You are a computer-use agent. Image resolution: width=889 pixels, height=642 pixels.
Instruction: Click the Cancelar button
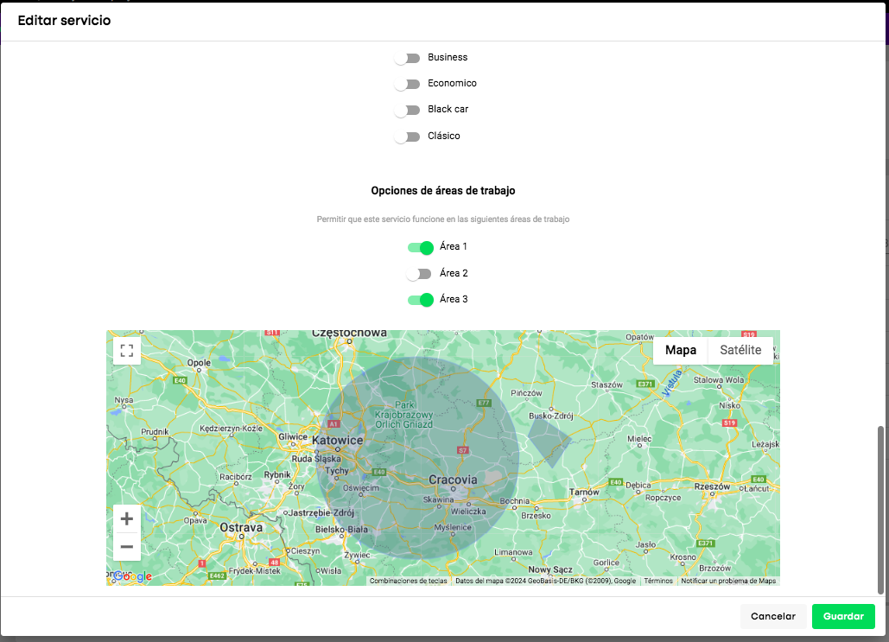tap(772, 616)
